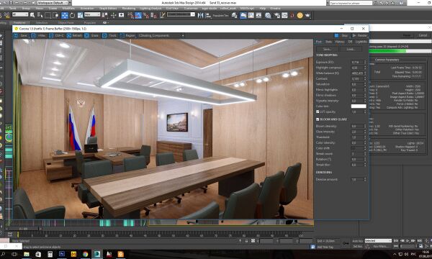Toggle the Spinner Snap button
Screen dimensions: 432x259
[x=153, y=15]
